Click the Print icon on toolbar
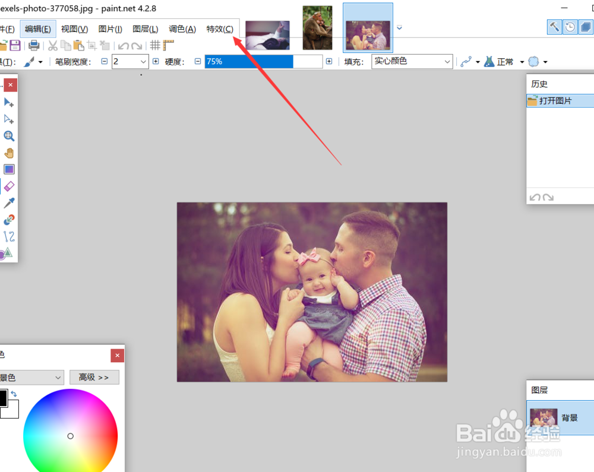The height and width of the screenshot is (472, 594). pos(34,45)
